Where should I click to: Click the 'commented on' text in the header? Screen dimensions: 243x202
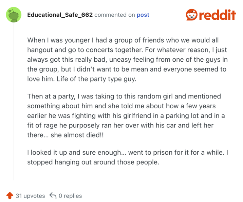115,15
